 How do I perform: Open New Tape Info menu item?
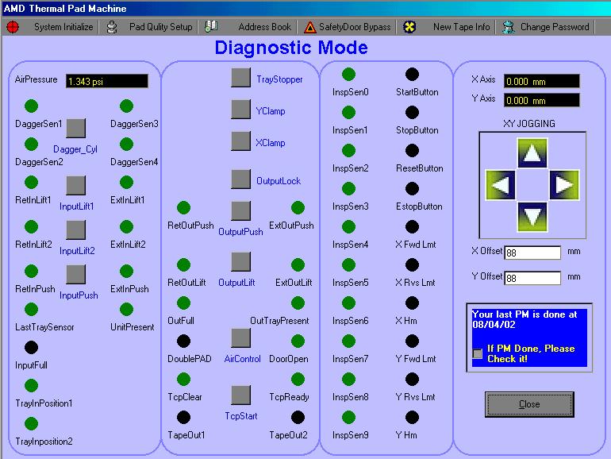pyautogui.click(x=461, y=27)
